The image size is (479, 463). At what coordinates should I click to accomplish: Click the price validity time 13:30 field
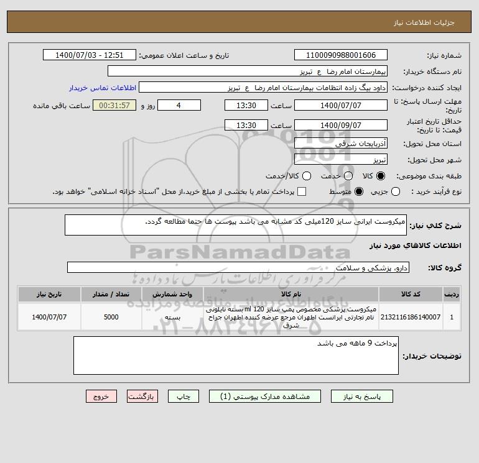[246, 125]
